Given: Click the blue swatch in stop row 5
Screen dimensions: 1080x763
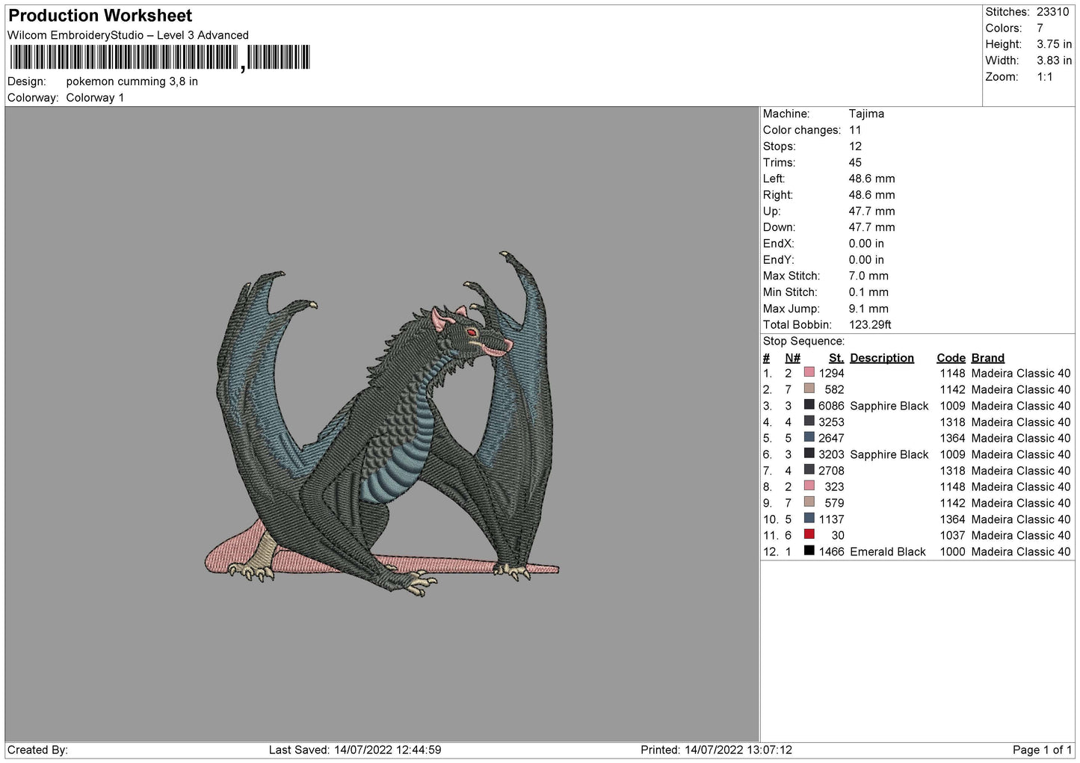Looking at the screenshot, I should 809,437.
